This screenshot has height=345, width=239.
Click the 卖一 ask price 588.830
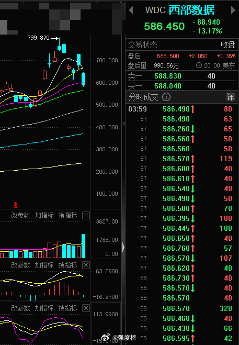168,76
